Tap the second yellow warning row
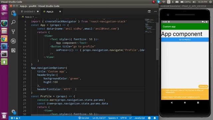The image size is (213, 120). click(185, 97)
